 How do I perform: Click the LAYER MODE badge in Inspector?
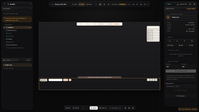(191, 9)
